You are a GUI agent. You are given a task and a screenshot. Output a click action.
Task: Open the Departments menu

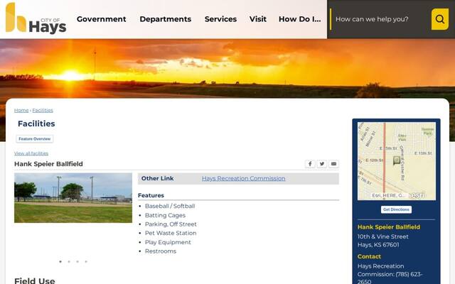166,19
